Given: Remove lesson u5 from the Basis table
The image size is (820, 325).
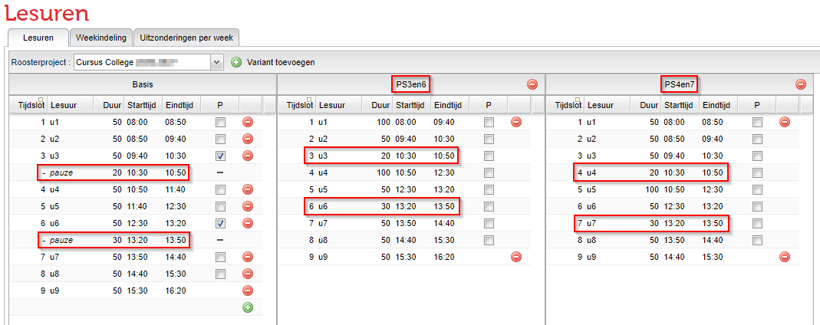Looking at the screenshot, I should pyautogui.click(x=248, y=206).
